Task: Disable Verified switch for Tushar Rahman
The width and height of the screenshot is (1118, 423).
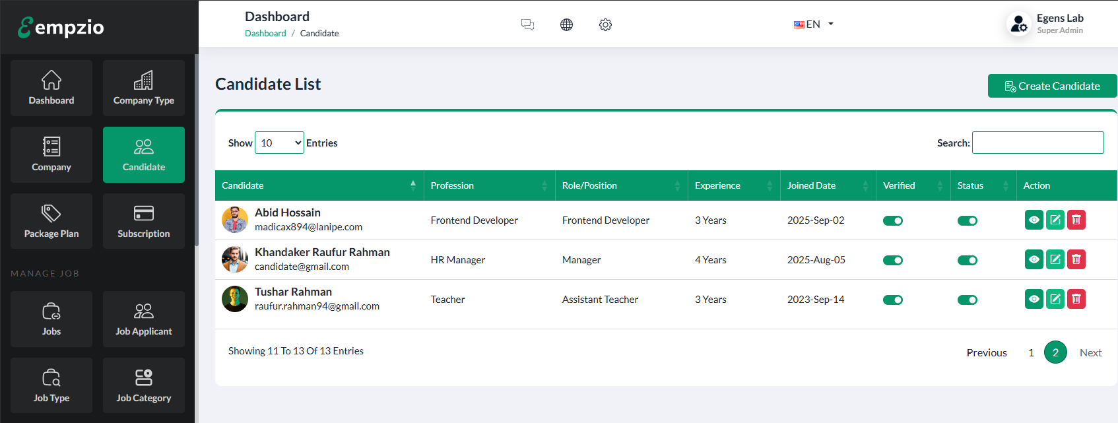Action: click(x=893, y=300)
